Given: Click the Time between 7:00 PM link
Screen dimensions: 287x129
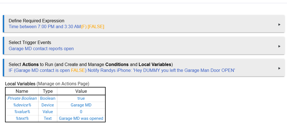Looking at the screenshot, I should pyautogui.click(x=44, y=27).
